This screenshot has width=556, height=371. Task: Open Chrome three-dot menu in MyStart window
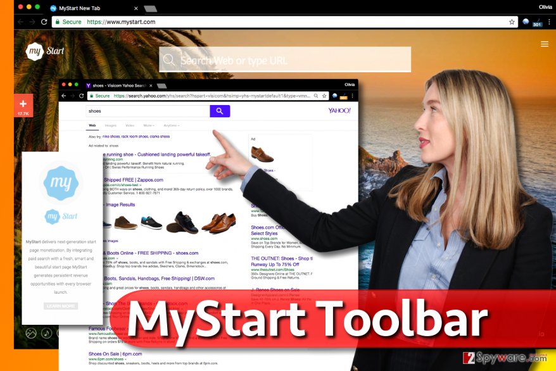click(x=549, y=22)
